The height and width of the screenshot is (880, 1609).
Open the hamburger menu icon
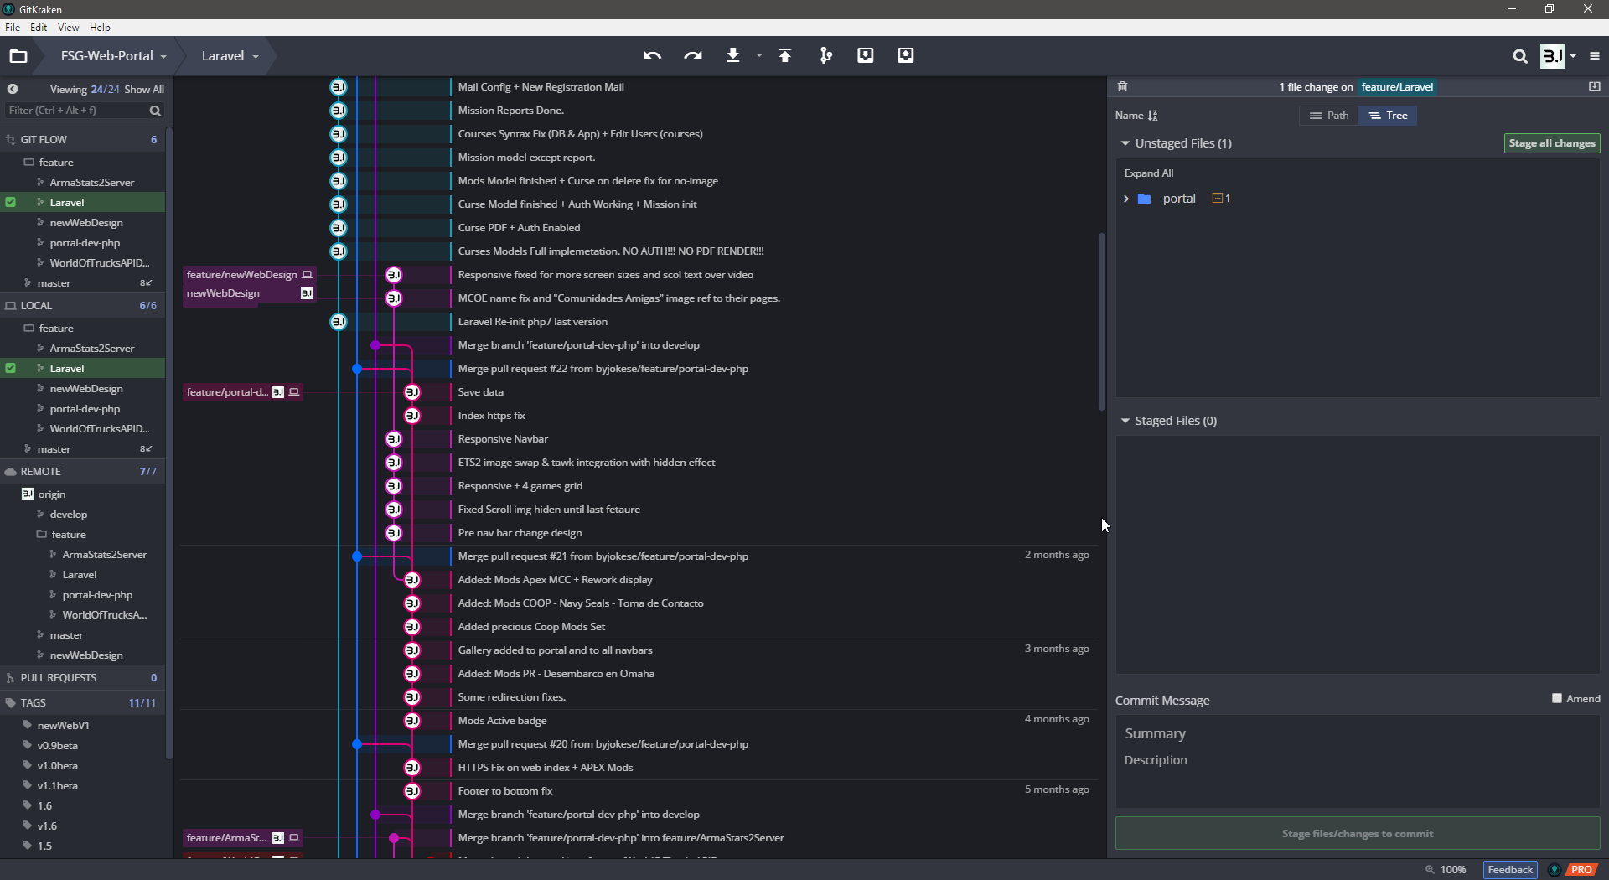click(x=1594, y=56)
